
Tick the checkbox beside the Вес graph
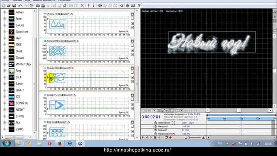click(x=132, y=126)
